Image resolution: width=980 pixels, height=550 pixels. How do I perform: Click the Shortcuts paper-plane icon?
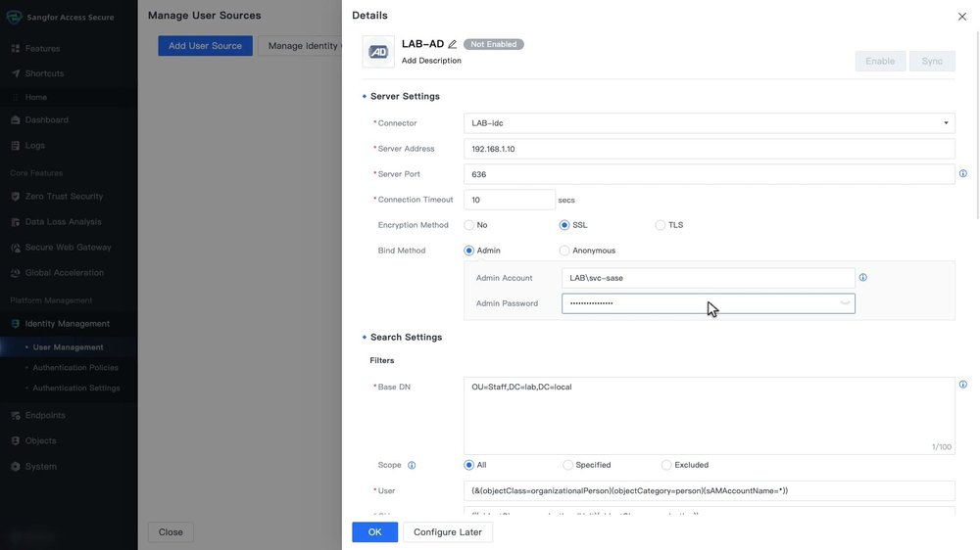[x=15, y=73]
